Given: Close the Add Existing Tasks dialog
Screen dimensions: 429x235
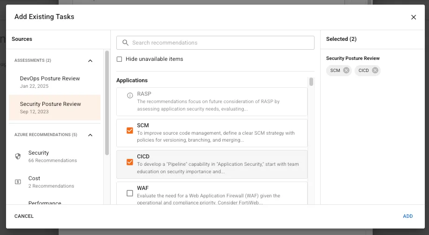Looking at the screenshot, I should 413,17.
